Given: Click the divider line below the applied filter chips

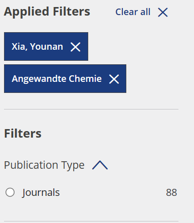Looking at the screenshot, I should click(x=91, y=109).
